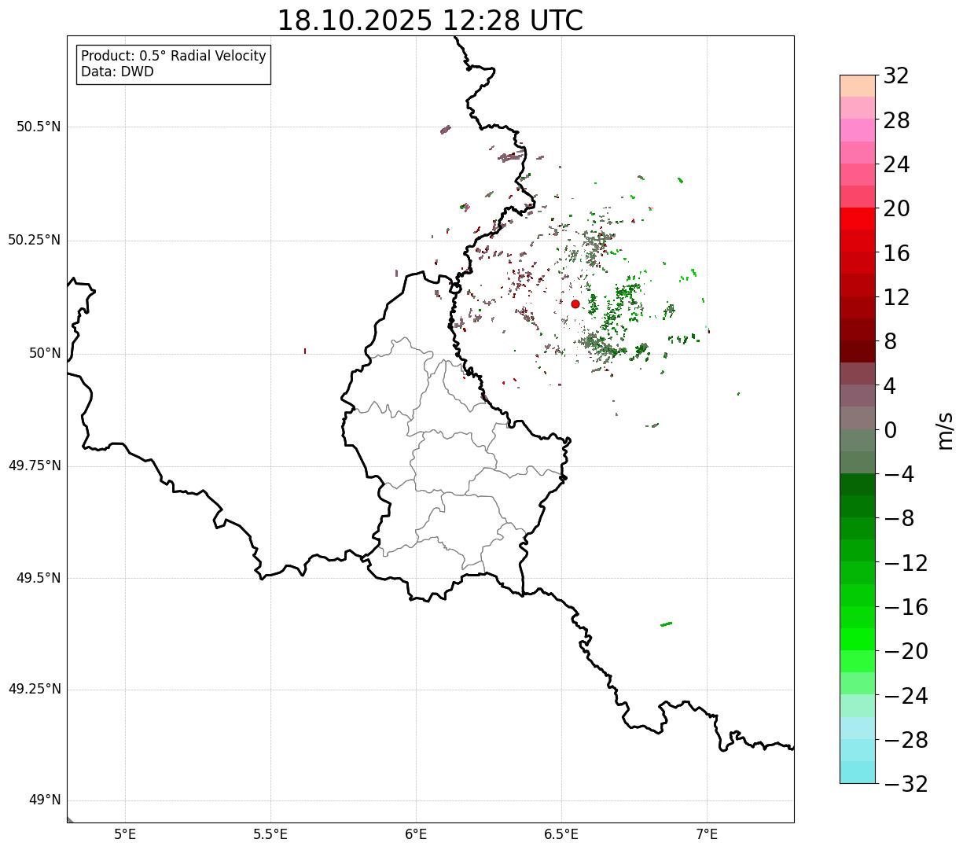Pick the bright red swatch just below 20
Viewport: 963px width, 850px height.
pos(858,219)
